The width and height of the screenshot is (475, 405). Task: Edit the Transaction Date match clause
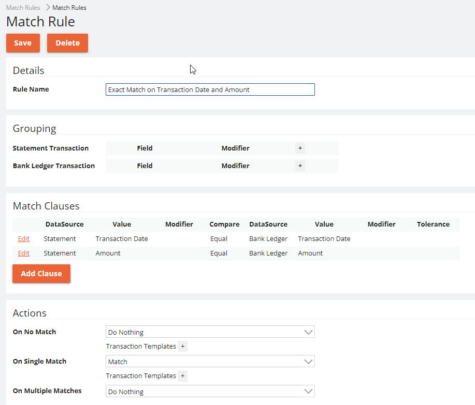(x=23, y=239)
